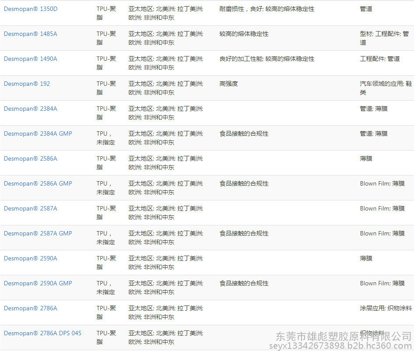Open the Desmopan® 2586A GMP link

click(x=38, y=183)
